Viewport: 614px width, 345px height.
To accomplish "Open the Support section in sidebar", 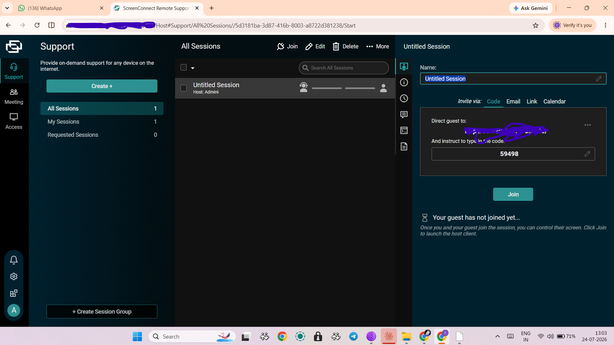I will point(14,71).
